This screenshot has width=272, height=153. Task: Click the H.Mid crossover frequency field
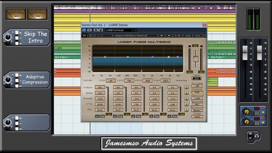pyautogui.click(x=147, y=81)
